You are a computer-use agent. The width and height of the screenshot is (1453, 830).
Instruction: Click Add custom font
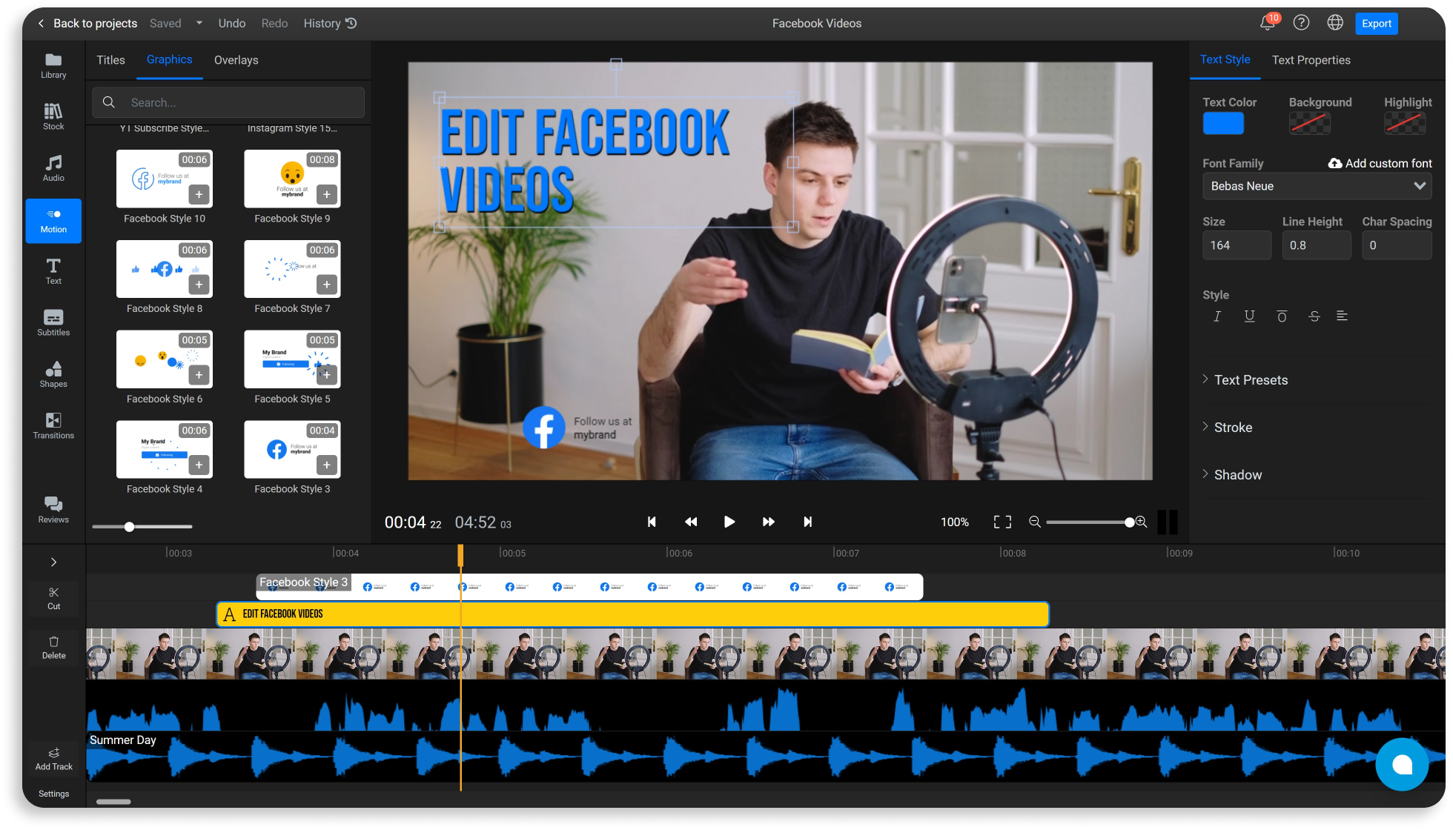click(x=1380, y=163)
